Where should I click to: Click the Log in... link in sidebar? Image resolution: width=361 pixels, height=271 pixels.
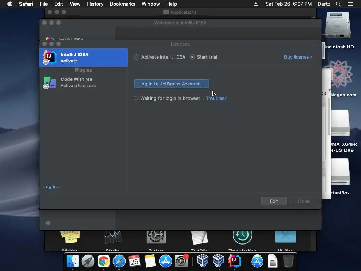(x=52, y=186)
